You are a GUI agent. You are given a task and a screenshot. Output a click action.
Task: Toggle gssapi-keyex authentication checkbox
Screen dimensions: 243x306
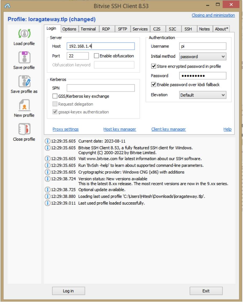[x=55, y=112]
